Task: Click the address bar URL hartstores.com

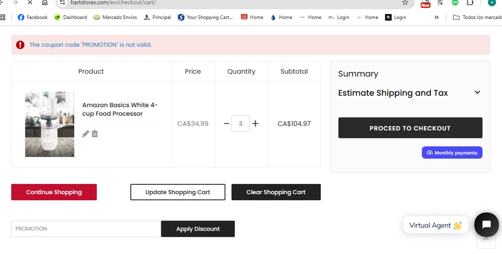Action: [x=113, y=3]
